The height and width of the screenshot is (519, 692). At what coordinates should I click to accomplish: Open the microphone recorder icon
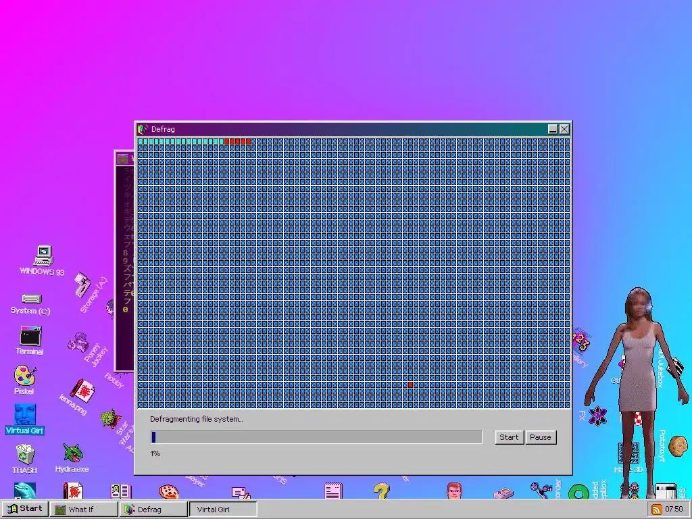point(541,491)
